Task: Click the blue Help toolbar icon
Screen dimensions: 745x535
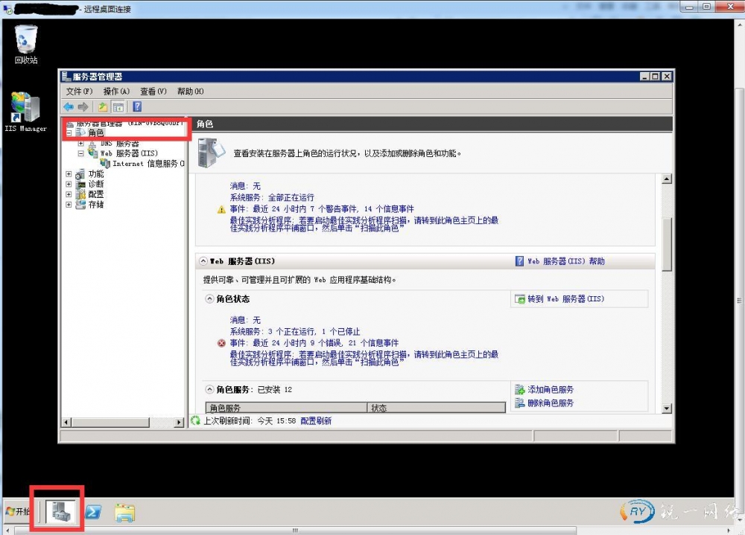Action: (x=137, y=106)
